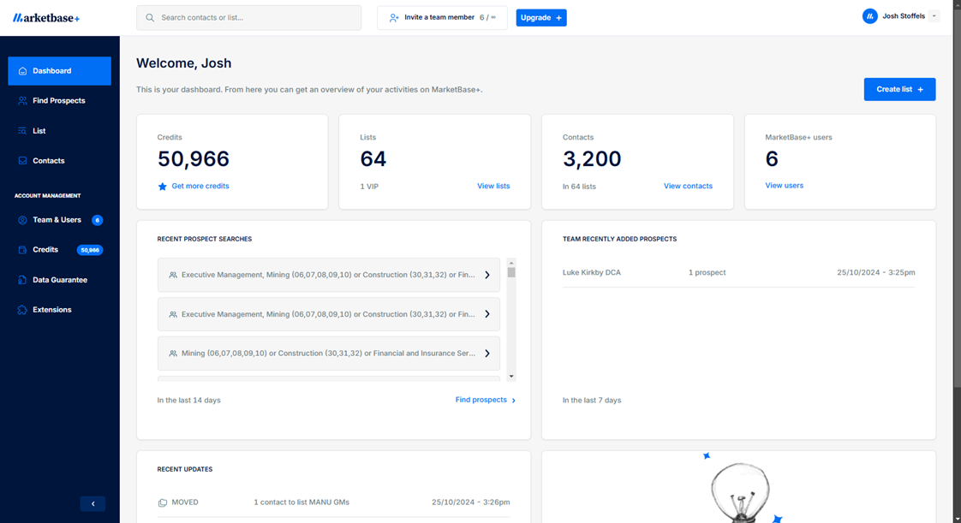
Task: Click the List icon in sidebar
Action: pos(22,131)
